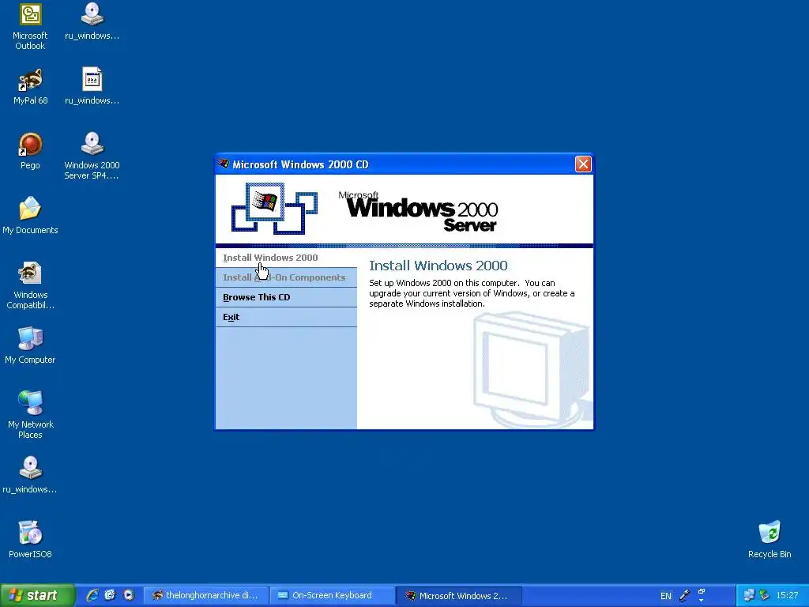The height and width of the screenshot is (607, 809).
Task: Switch to On-Screen Keyboard taskbar button
Action: tap(333, 596)
